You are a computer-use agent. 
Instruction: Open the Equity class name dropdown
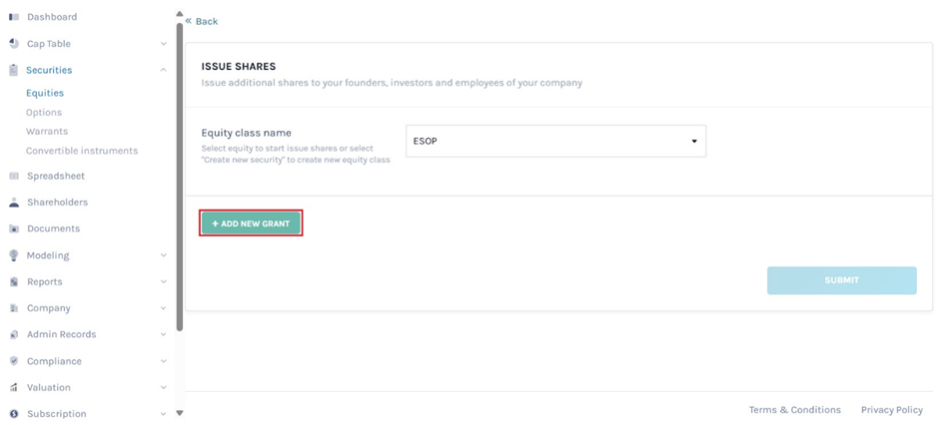[555, 141]
